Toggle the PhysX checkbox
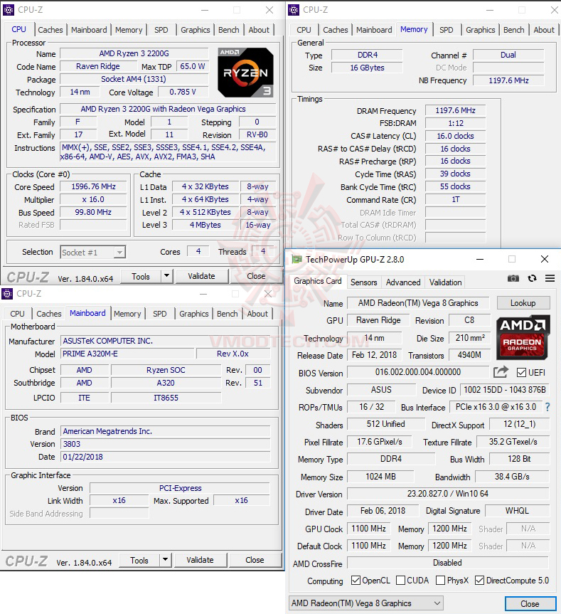Image resolution: width=561 pixels, height=614 pixels. pyautogui.click(x=441, y=581)
